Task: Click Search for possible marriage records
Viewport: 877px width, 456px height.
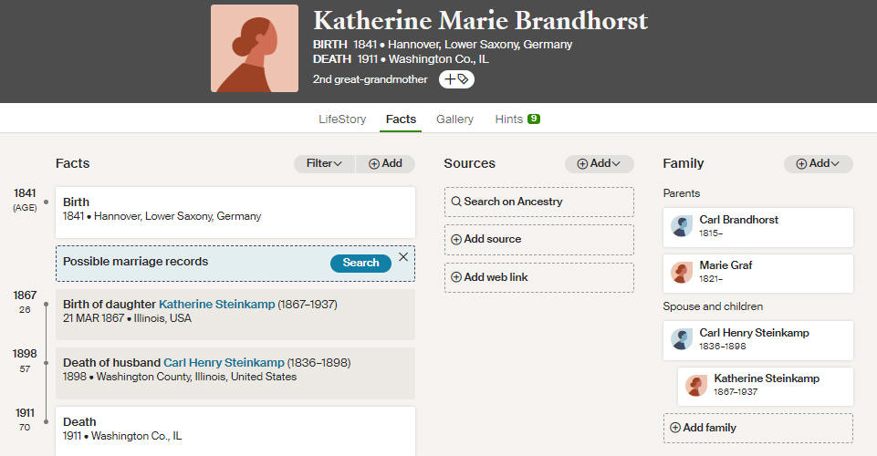Action: click(x=360, y=263)
